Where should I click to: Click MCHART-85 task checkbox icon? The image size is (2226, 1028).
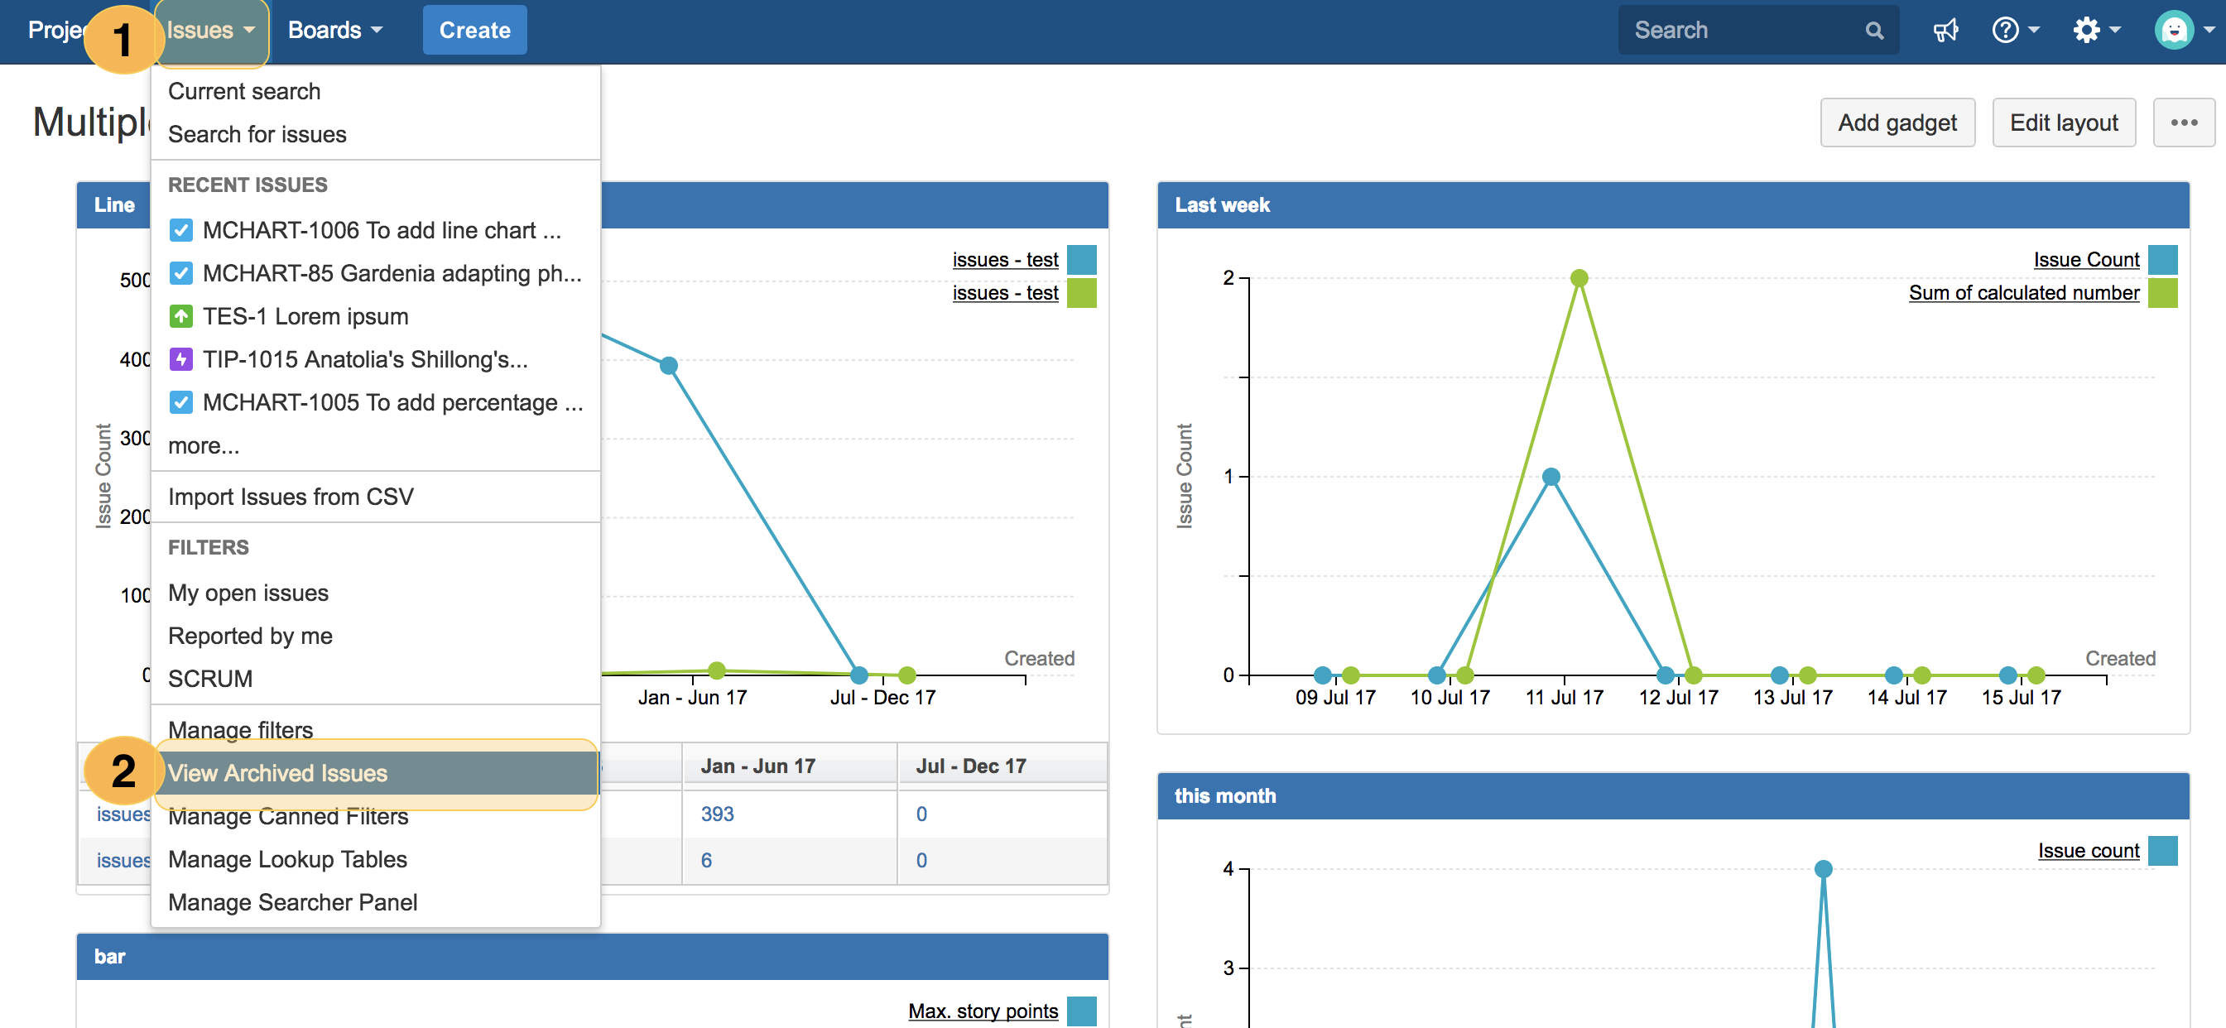pos(180,274)
